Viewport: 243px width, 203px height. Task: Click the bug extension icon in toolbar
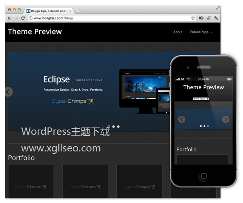(209, 18)
